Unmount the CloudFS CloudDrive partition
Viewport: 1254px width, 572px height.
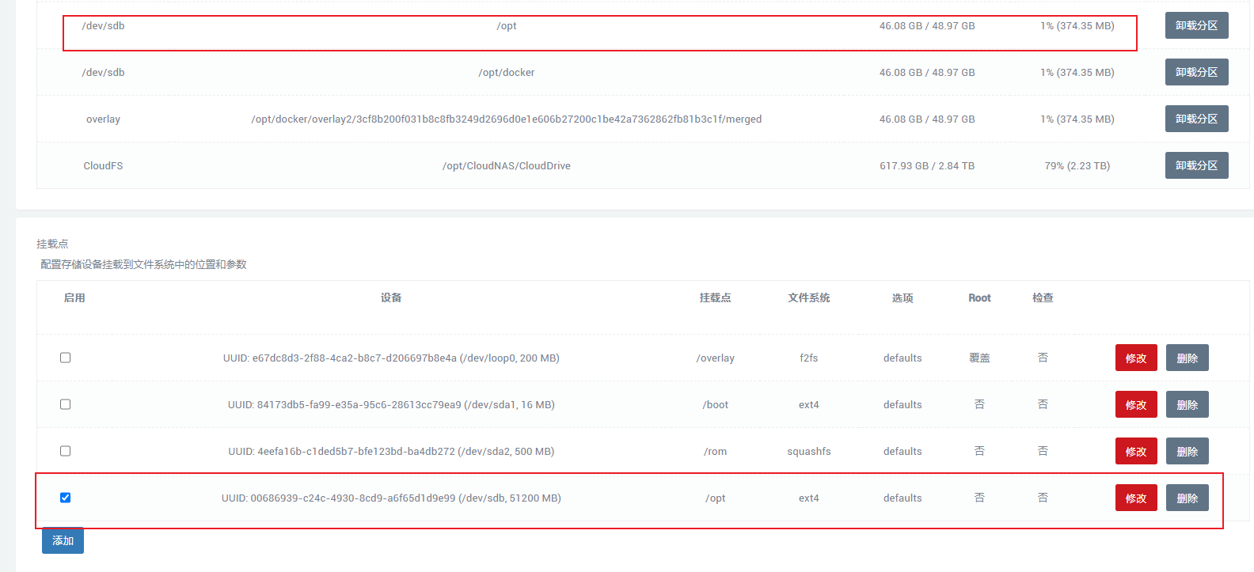pos(1196,165)
